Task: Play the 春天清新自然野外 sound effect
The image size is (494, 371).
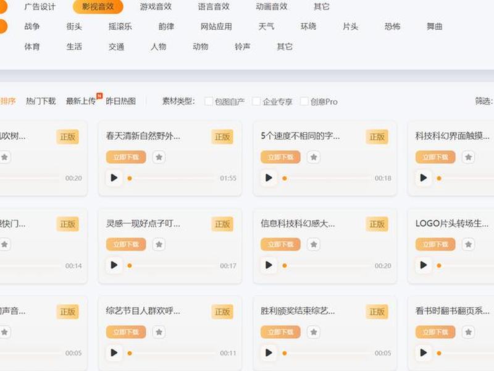Action: click(x=114, y=178)
